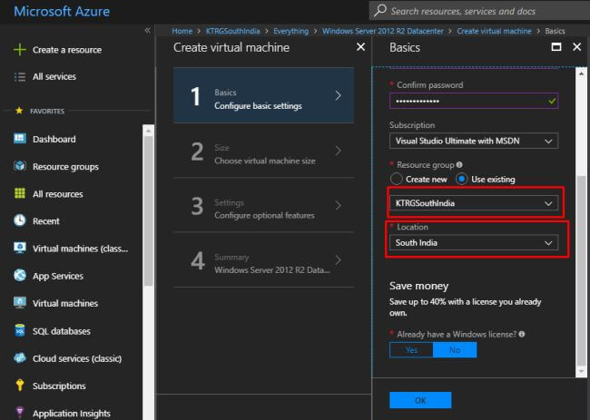Open the Subscription dropdown
This screenshot has height=420, width=590.
coord(473,142)
